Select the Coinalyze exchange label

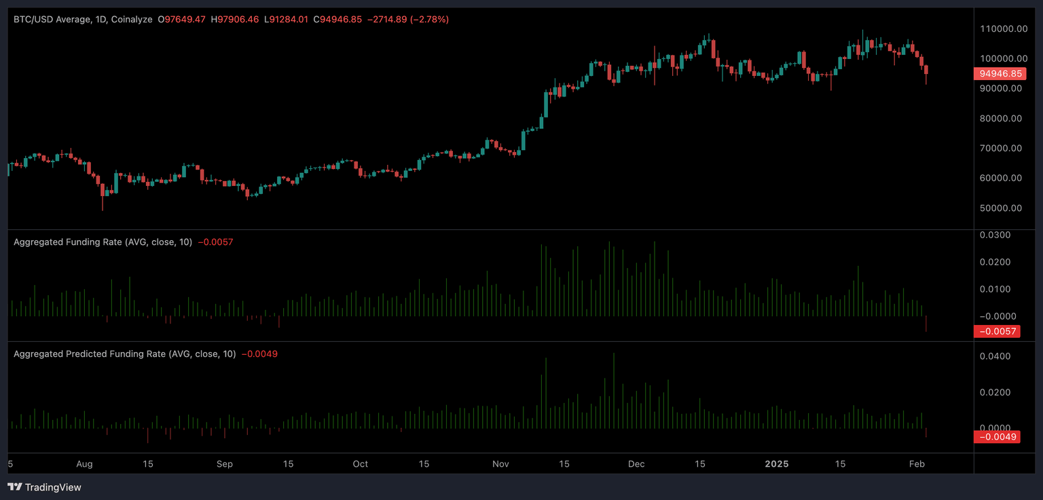coord(133,19)
